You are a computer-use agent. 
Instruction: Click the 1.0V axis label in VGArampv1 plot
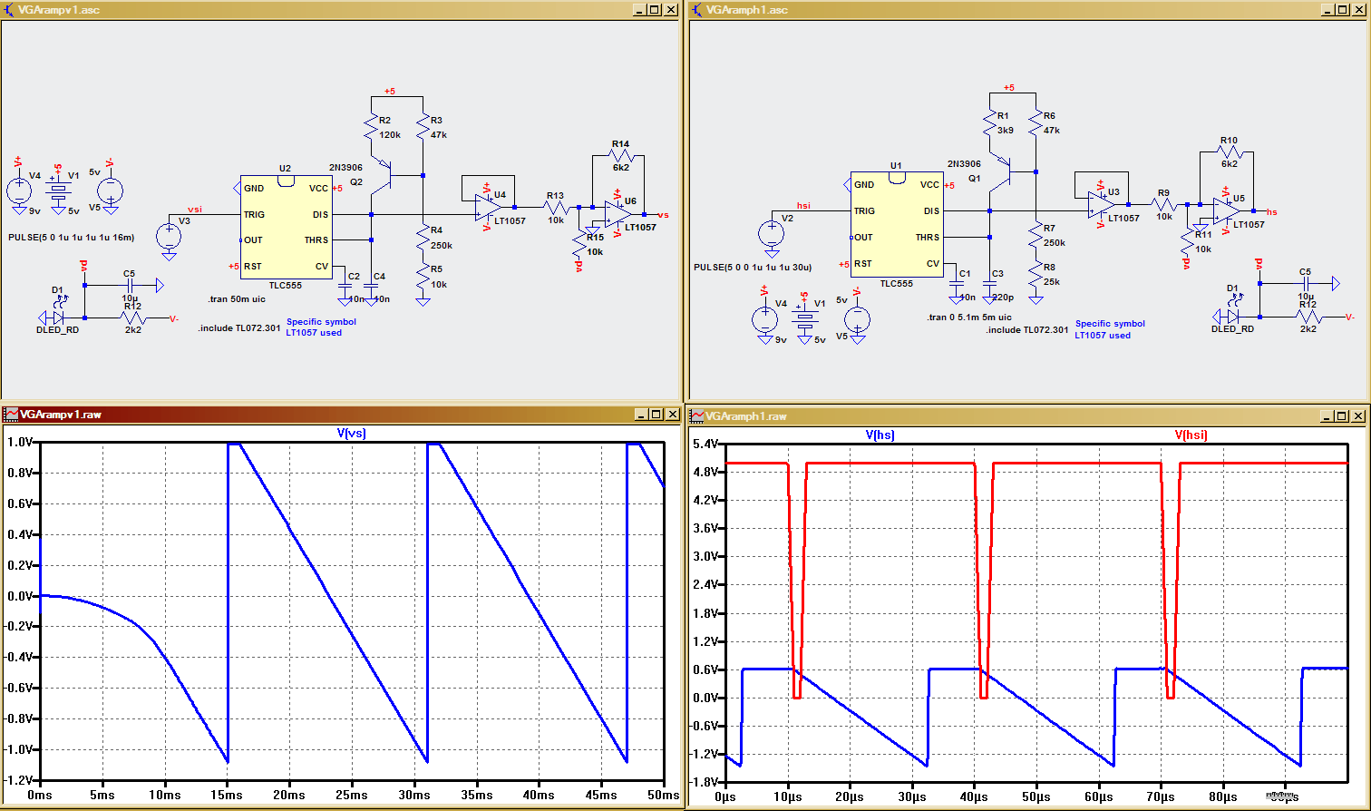pyautogui.click(x=20, y=442)
